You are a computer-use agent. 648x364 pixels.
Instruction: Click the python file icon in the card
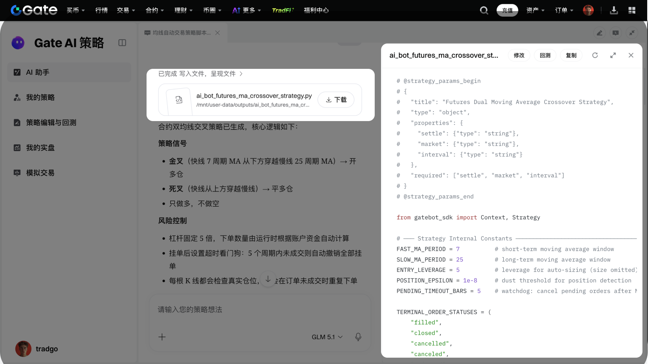click(x=179, y=100)
